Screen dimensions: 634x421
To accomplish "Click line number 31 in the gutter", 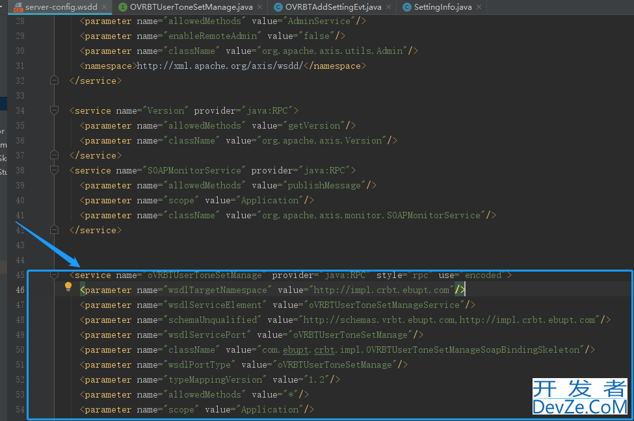I will tap(20, 66).
